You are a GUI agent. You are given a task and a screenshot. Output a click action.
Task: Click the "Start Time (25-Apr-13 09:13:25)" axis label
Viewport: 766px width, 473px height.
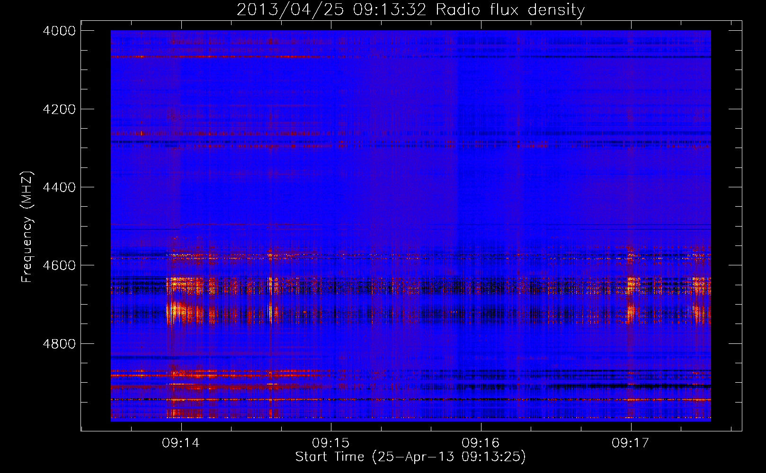click(x=410, y=457)
